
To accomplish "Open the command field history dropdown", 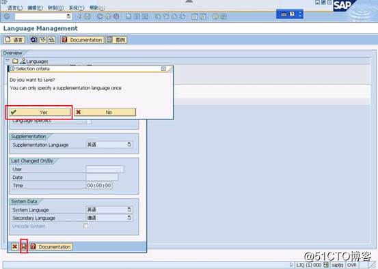I will (x=69, y=16).
